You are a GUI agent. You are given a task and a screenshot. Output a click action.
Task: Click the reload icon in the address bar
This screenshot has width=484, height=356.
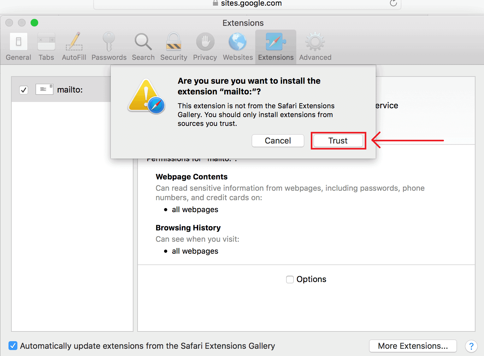coord(393,3)
